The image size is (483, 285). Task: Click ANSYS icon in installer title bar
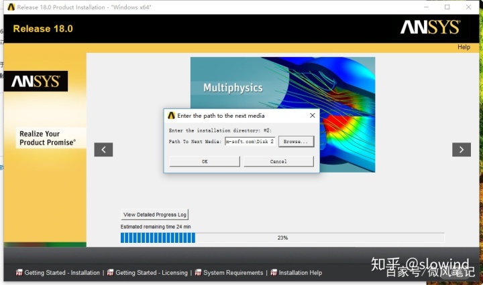coord(11,7)
